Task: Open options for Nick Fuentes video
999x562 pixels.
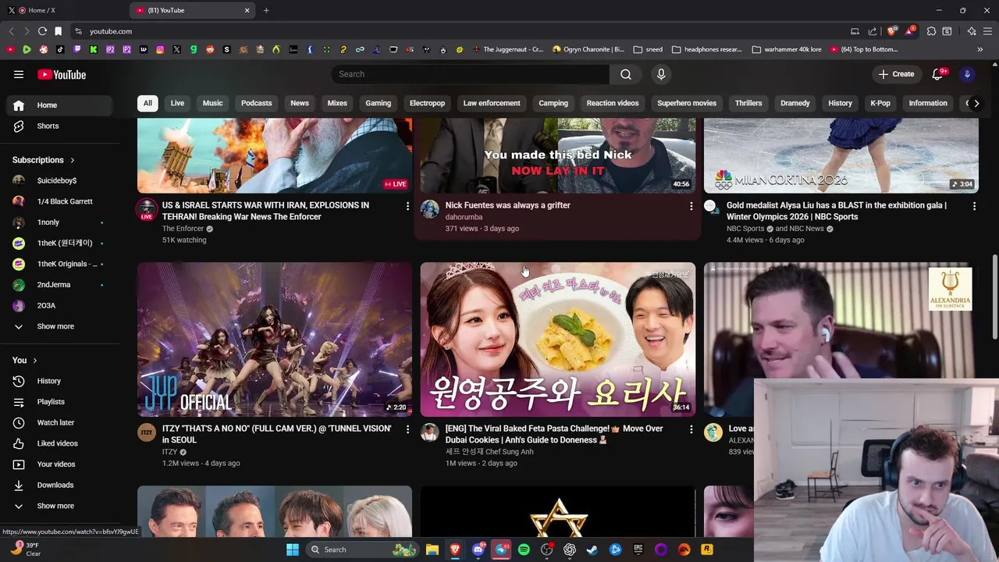Action: (691, 206)
